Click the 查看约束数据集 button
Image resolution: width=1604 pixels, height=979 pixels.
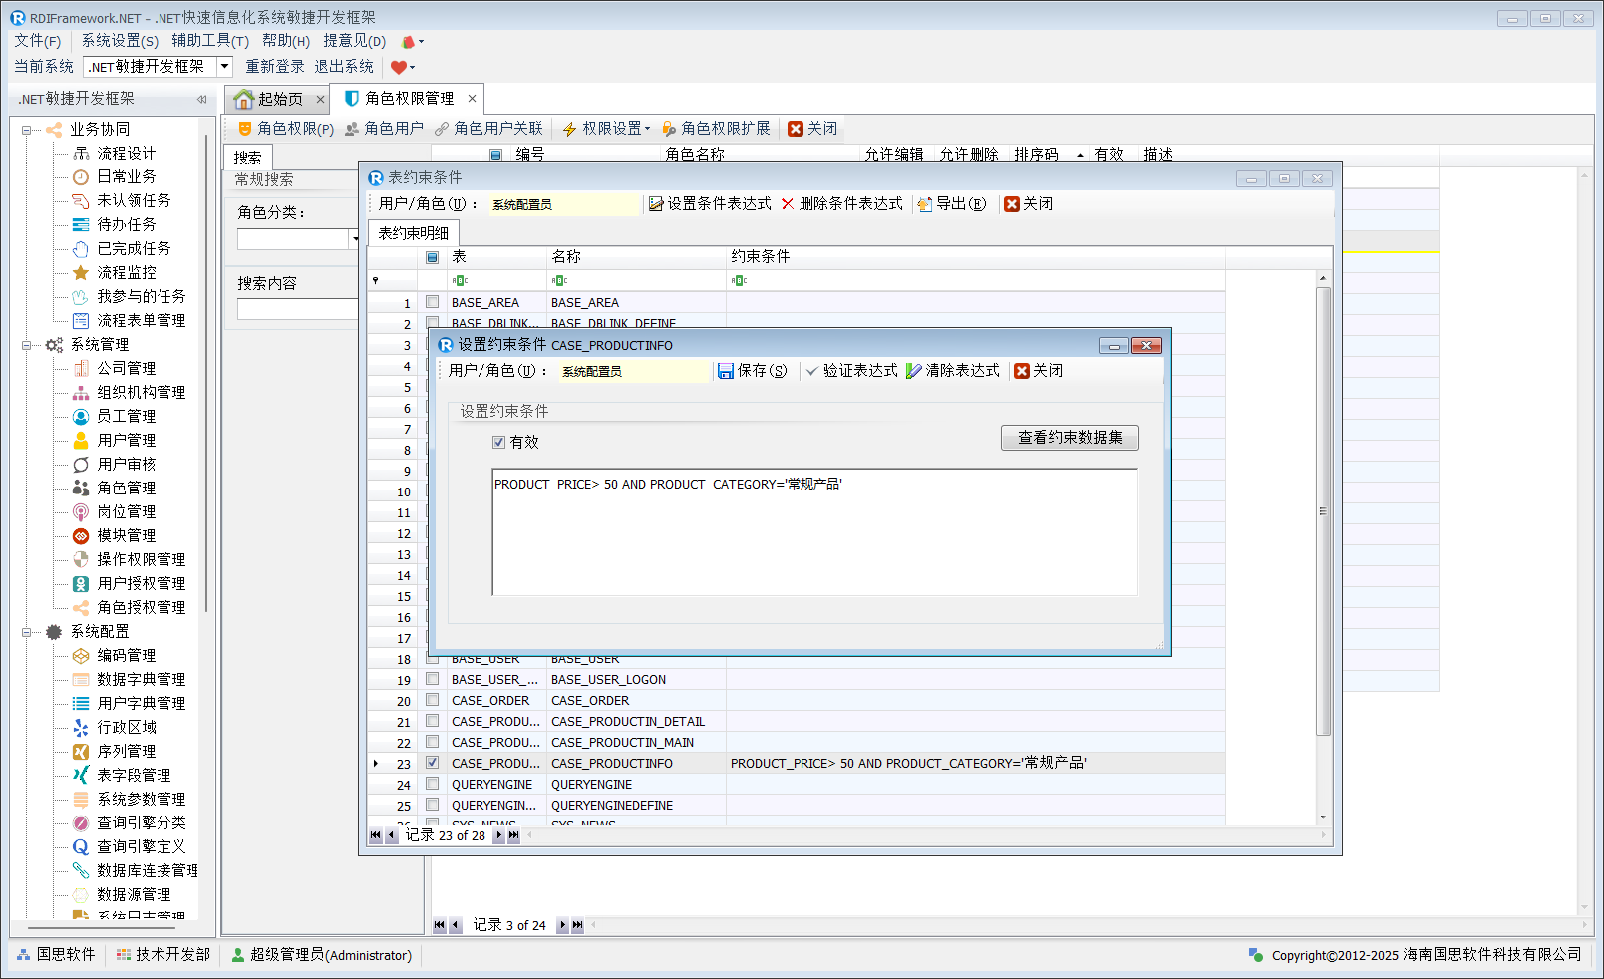pyautogui.click(x=1070, y=438)
